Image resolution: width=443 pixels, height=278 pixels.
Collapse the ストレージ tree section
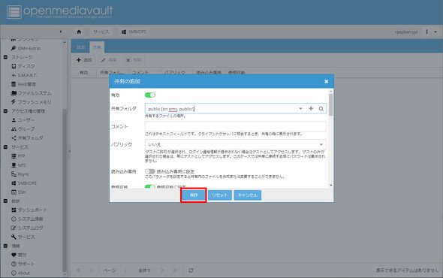pyautogui.click(x=5, y=57)
